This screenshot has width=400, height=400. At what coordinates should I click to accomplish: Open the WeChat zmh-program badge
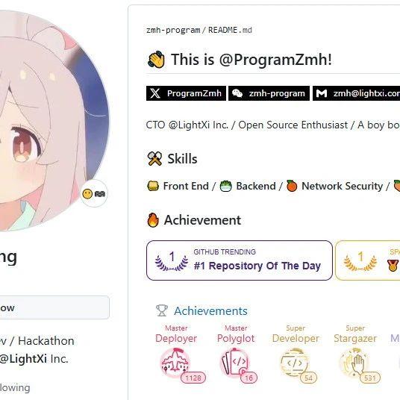coord(269,93)
